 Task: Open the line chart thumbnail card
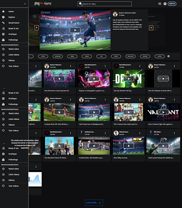pos(35,179)
